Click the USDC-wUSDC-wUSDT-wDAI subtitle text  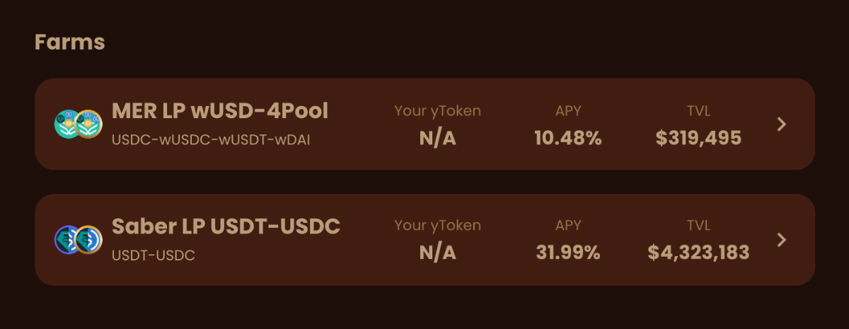[x=211, y=139]
